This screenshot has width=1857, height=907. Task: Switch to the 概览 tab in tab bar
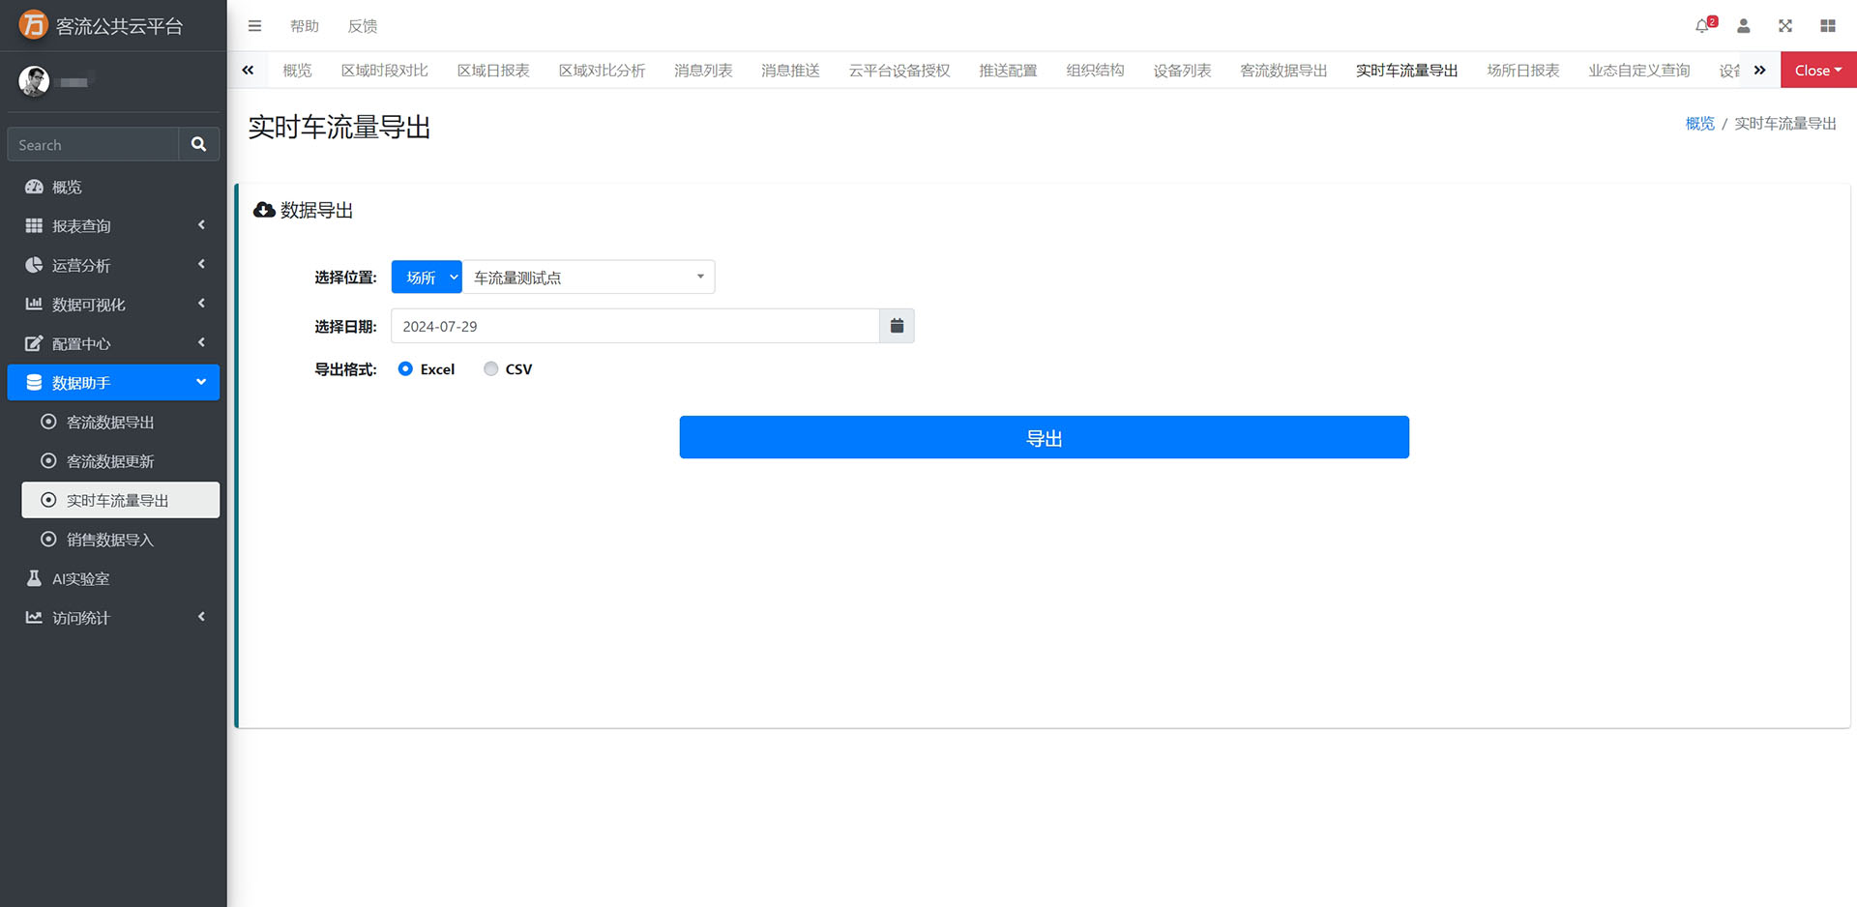click(297, 71)
